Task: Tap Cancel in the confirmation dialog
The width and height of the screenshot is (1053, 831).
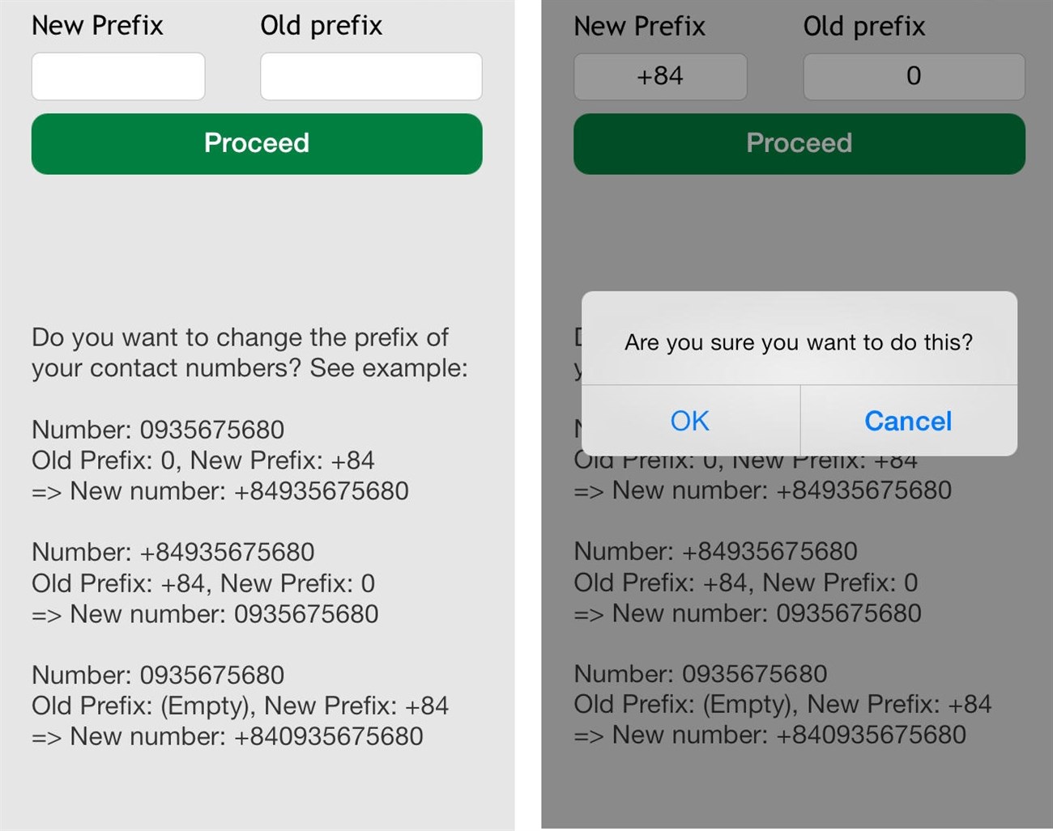Action: point(908,421)
